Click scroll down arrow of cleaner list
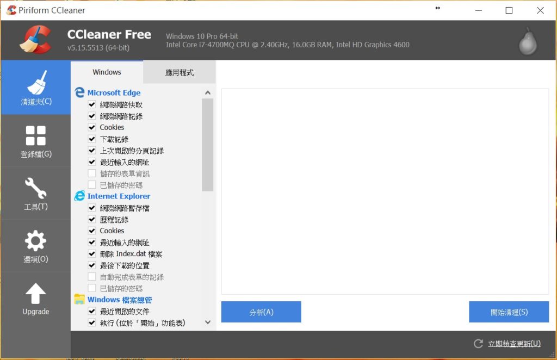The height and width of the screenshot is (360, 557). coord(208,322)
